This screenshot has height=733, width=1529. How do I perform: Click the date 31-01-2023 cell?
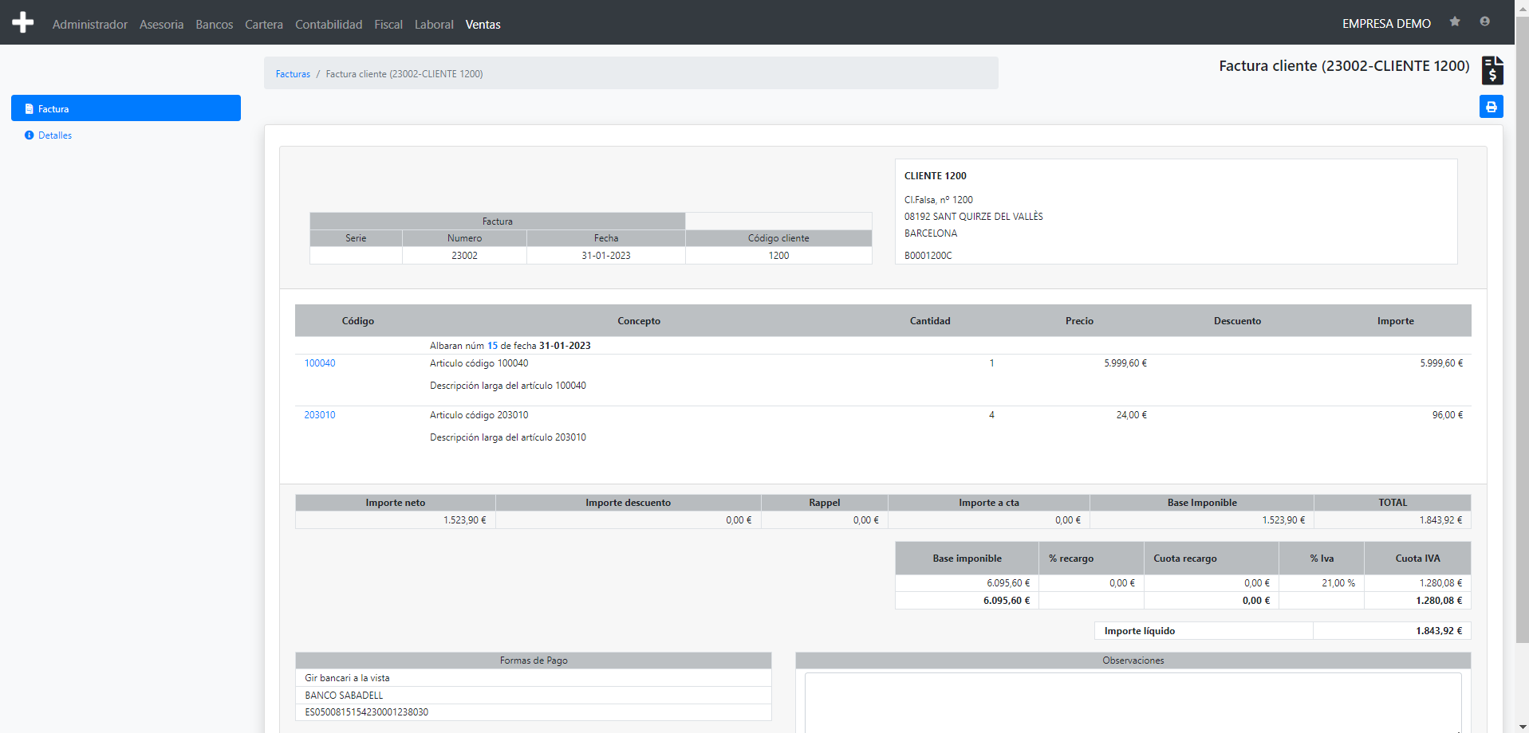606,256
